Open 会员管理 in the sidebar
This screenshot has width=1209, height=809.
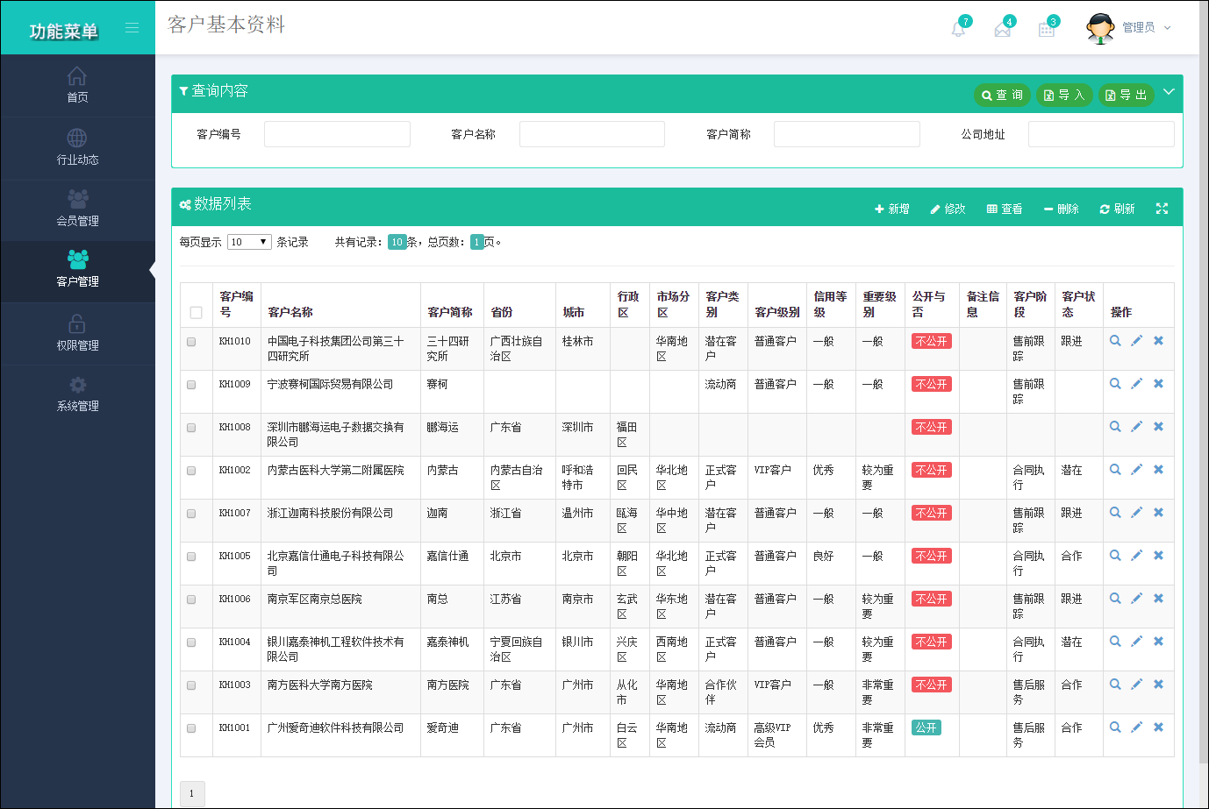point(77,209)
